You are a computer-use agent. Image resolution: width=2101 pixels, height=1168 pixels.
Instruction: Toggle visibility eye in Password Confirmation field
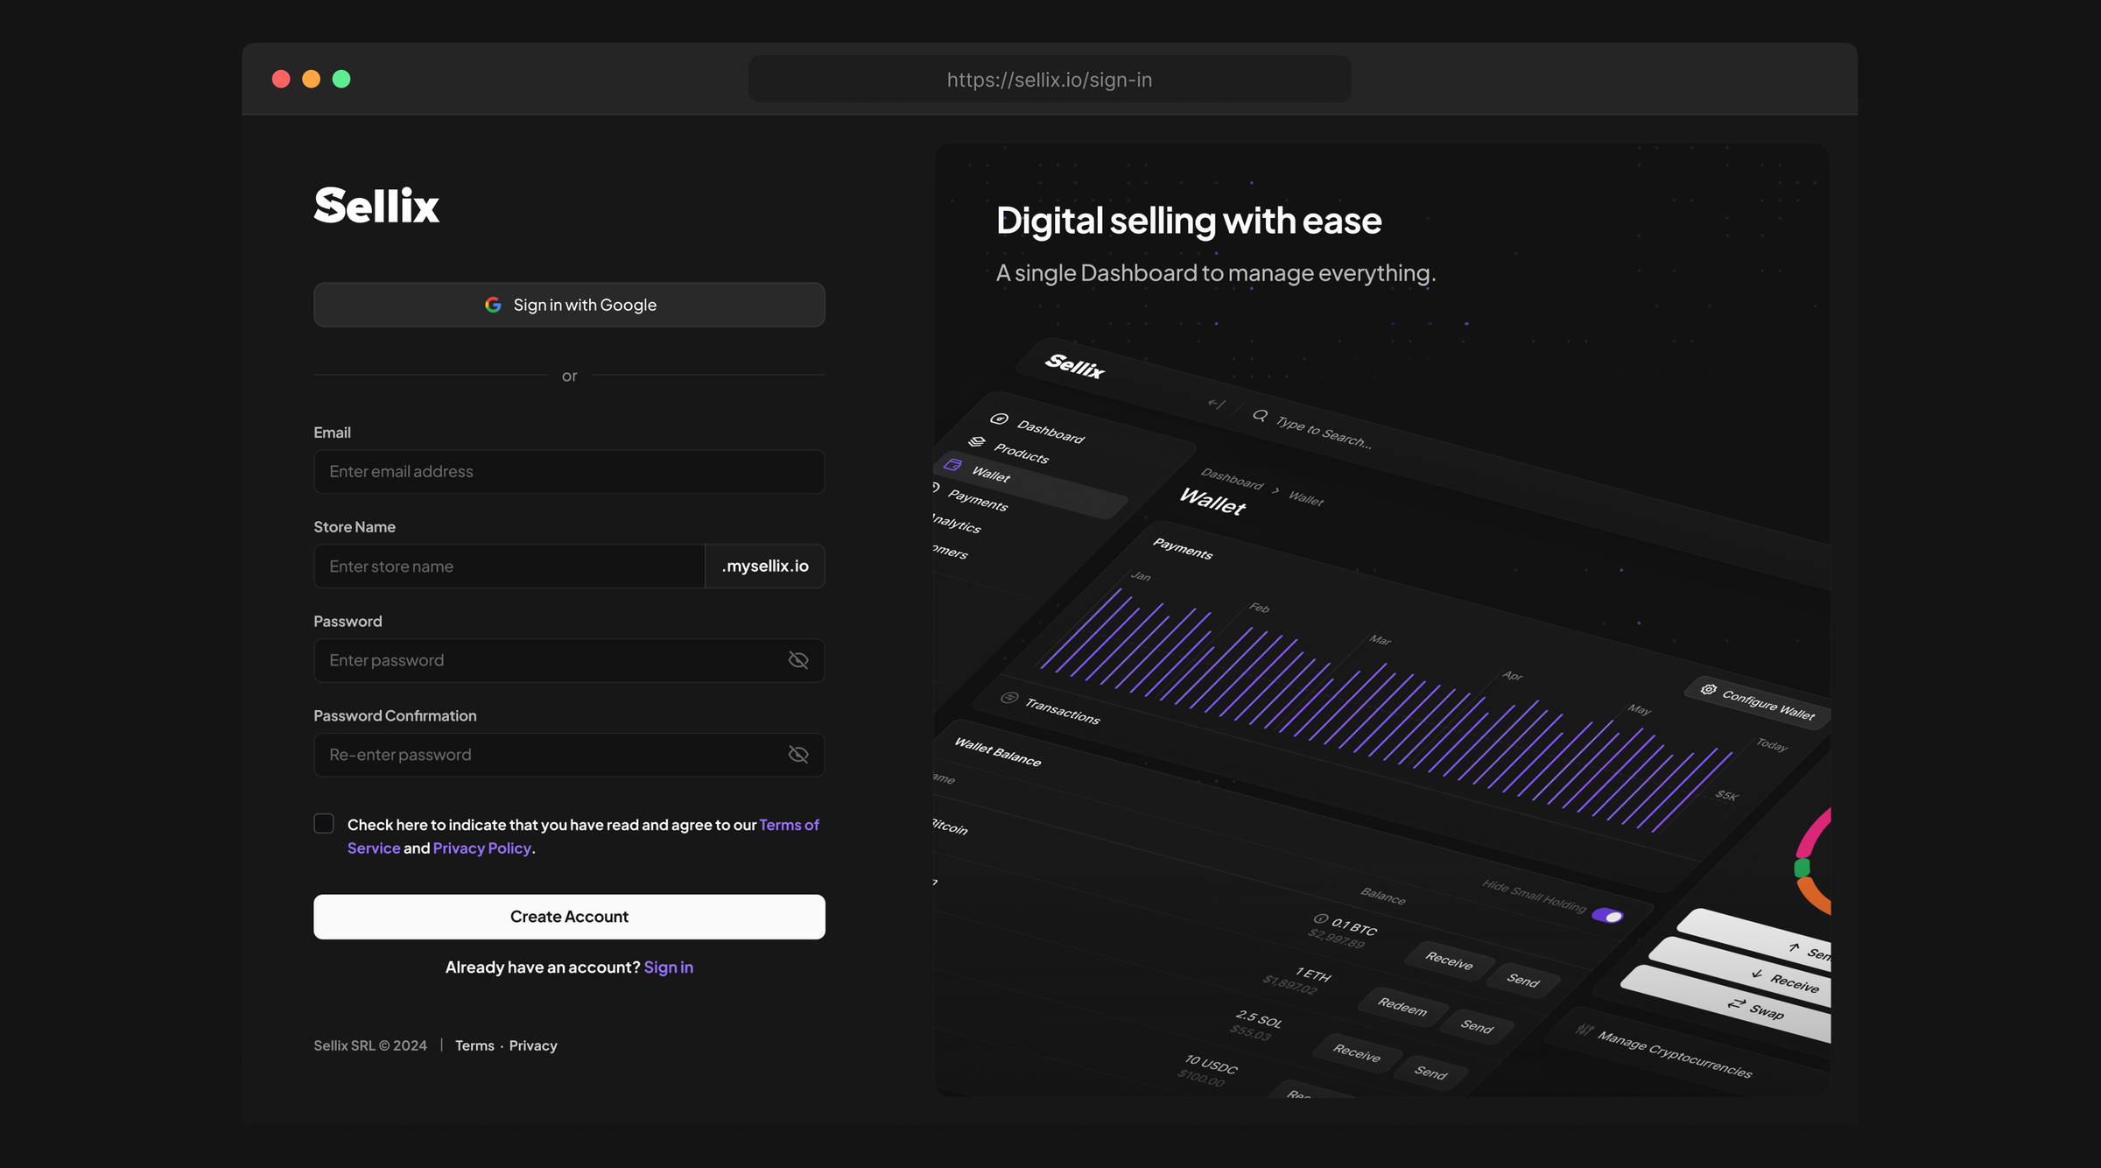pyautogui.click(x=798, y=755)
